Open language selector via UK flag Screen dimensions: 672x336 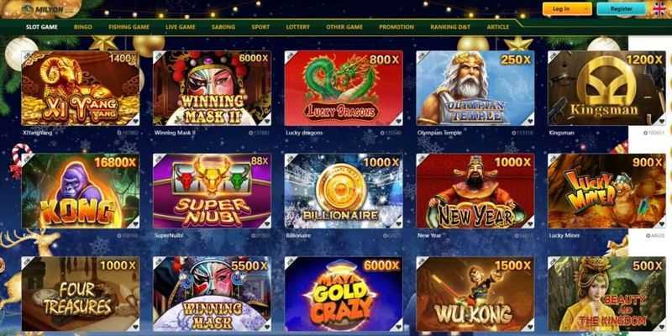[x=659, y=8]
